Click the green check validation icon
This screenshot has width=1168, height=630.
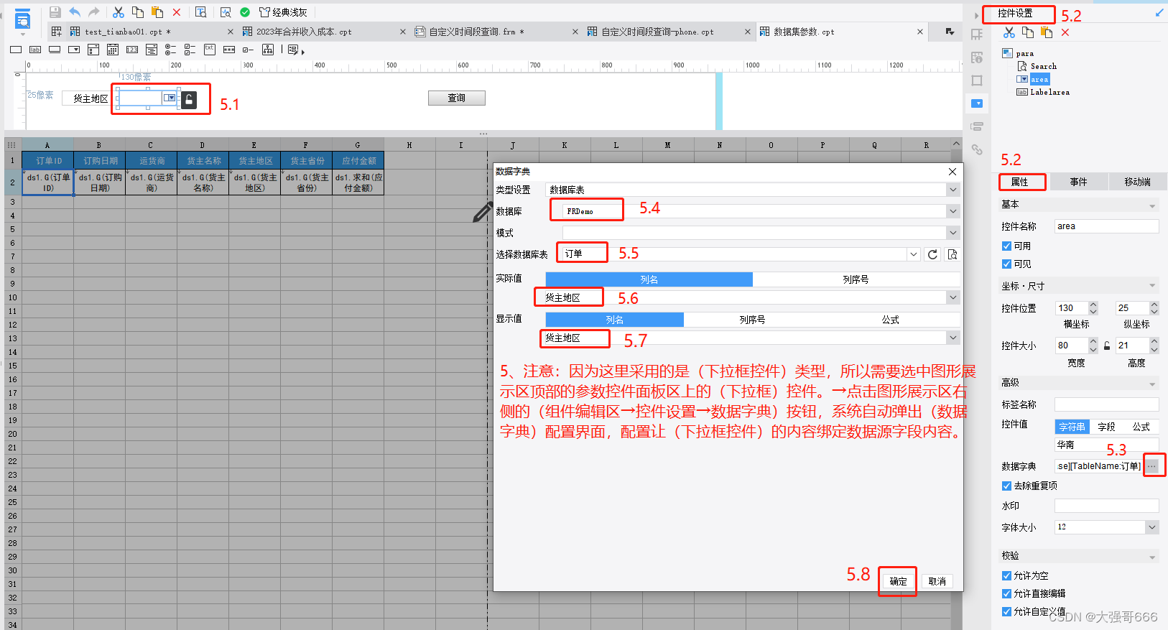coord(245,12)
